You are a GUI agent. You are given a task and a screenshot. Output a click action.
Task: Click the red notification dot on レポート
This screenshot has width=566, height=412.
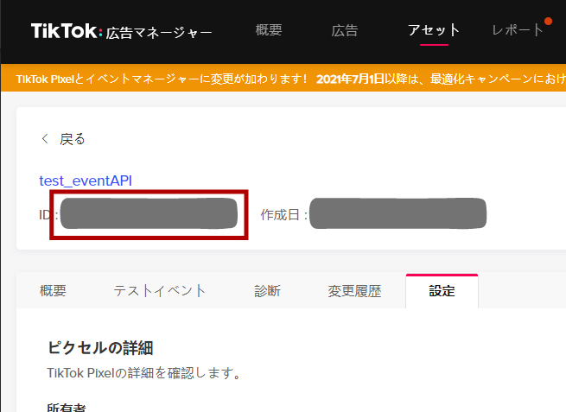548,21
